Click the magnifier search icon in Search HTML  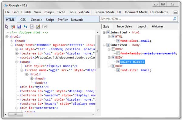tap(175, 19)
